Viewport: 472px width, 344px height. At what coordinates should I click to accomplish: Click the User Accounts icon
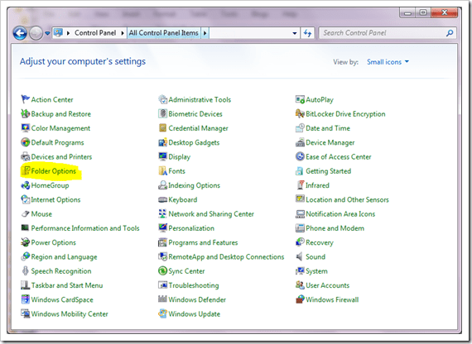tap(300, 285)
